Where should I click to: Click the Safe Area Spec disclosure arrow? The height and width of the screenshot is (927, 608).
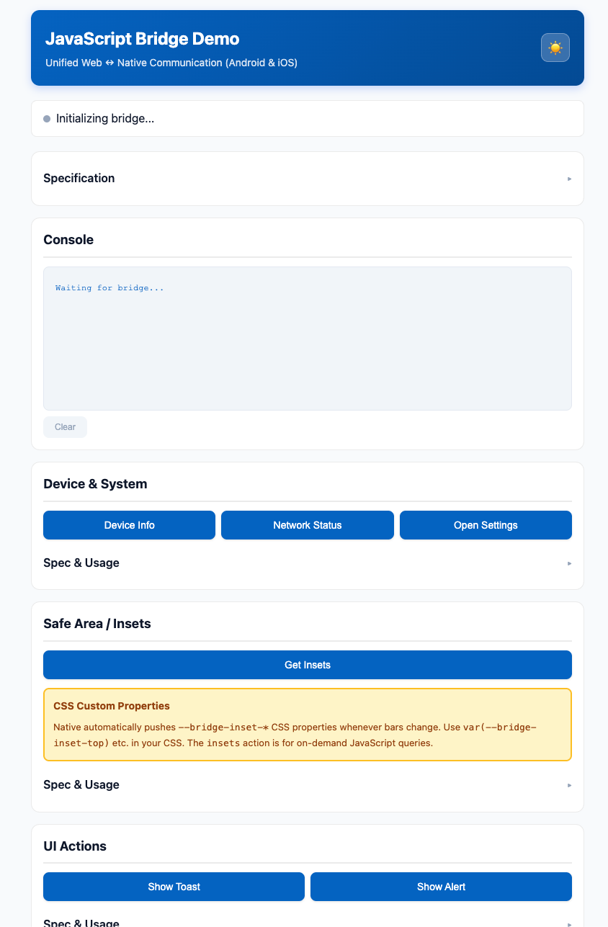(x=569, y=785)
